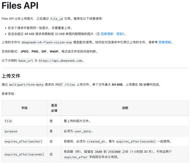Click the user_data inline code
This screenshot has width=191, height=164.
pos(83,131)
